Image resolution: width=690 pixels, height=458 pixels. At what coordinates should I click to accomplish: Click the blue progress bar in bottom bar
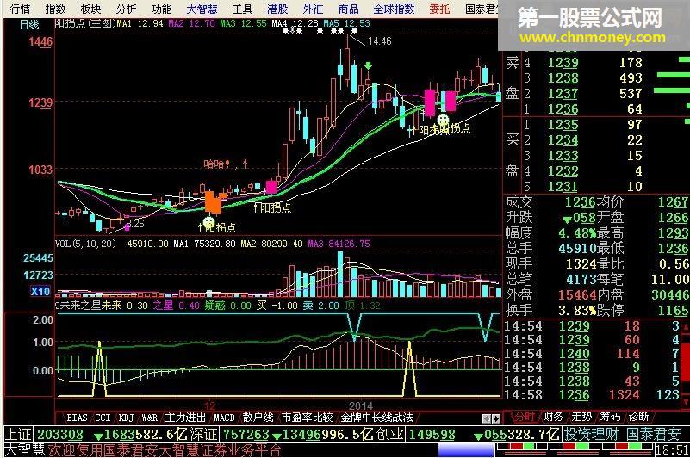point(466,450)
